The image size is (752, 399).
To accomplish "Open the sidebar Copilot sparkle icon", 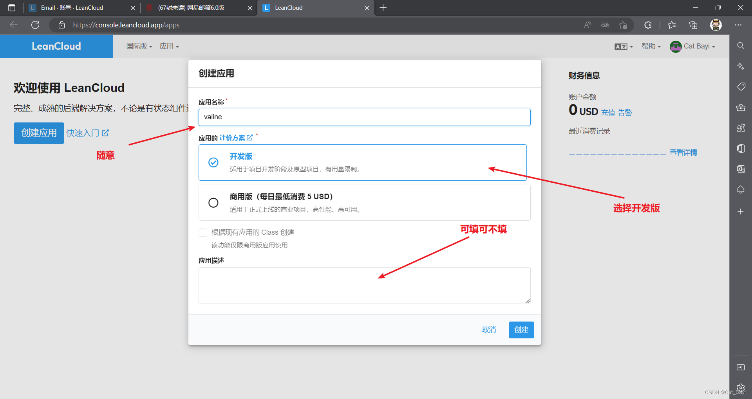I will (741, 66).
